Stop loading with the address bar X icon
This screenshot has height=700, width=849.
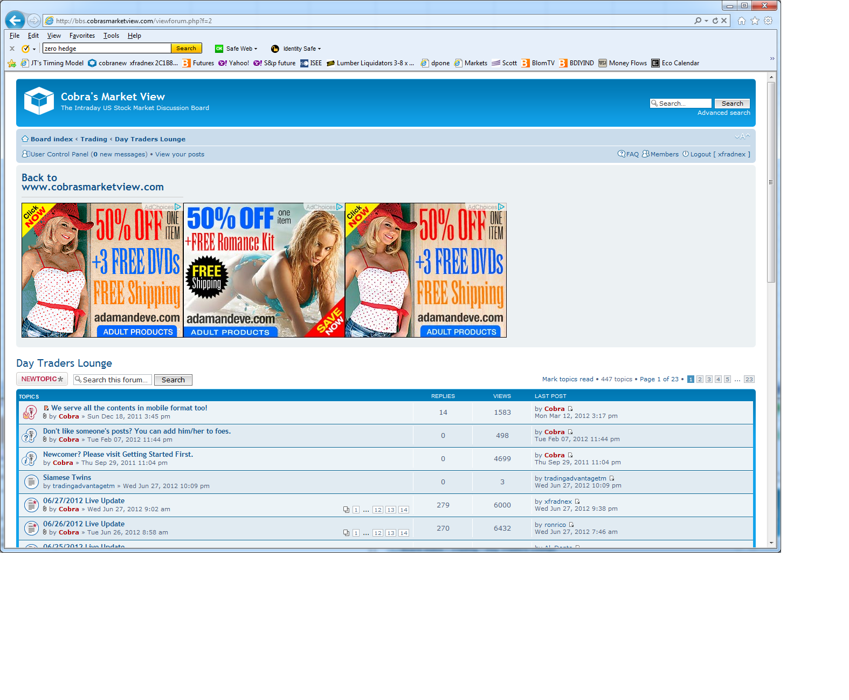click(x=724, y=20)
